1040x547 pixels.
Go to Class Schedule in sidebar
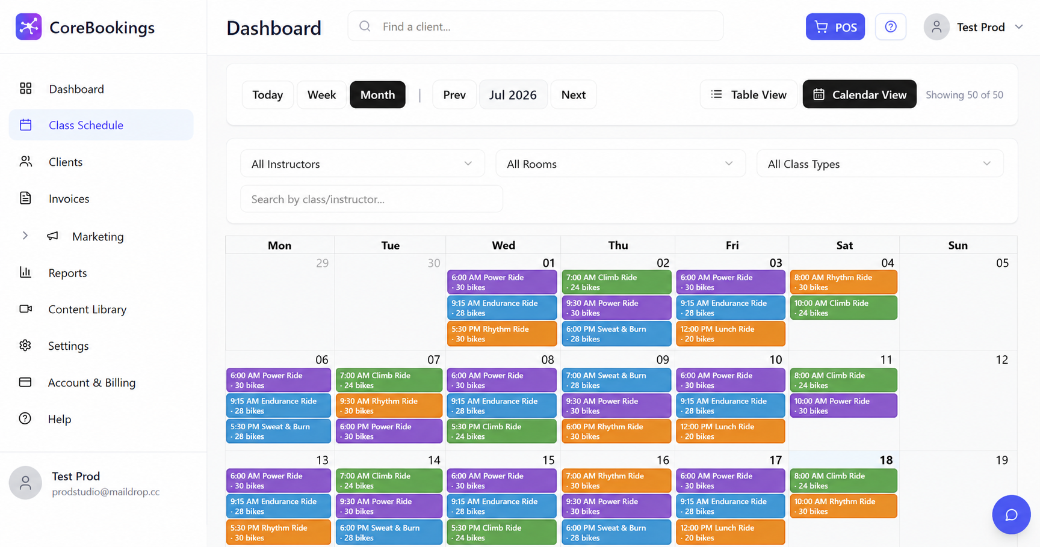click(101, 125)
